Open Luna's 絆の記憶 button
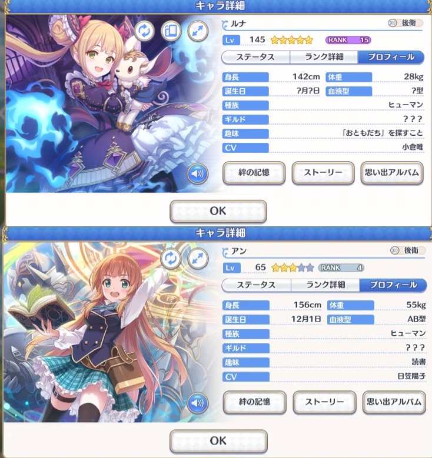This screenshot has height=458, width=432. point(254,173)
